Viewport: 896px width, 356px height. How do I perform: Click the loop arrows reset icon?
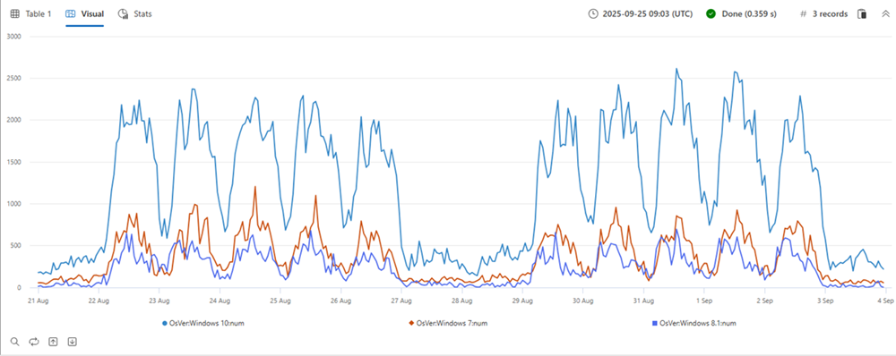pyautogui.click(x=34, y=341)
